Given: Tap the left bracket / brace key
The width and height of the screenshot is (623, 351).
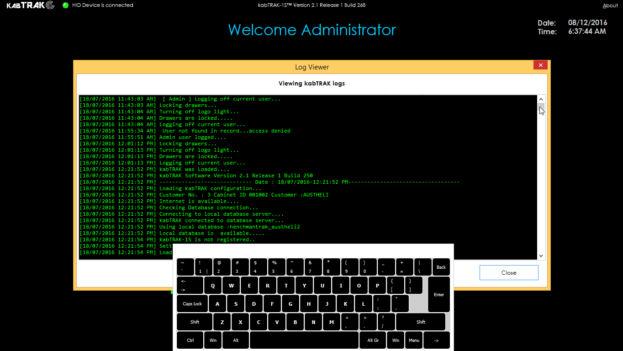Looking at the screenshot, I should pyautogui.click(x=396, y=285).
